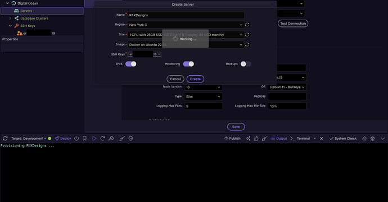Open the Image dropdown showing Docker on Ubuntu
Screen dimensions: 388x202
pyautogui.click(x=186, y=45)
